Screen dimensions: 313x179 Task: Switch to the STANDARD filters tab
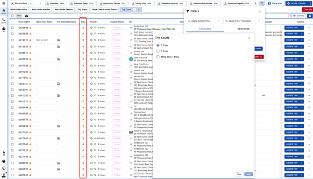(x=205, y=29)
